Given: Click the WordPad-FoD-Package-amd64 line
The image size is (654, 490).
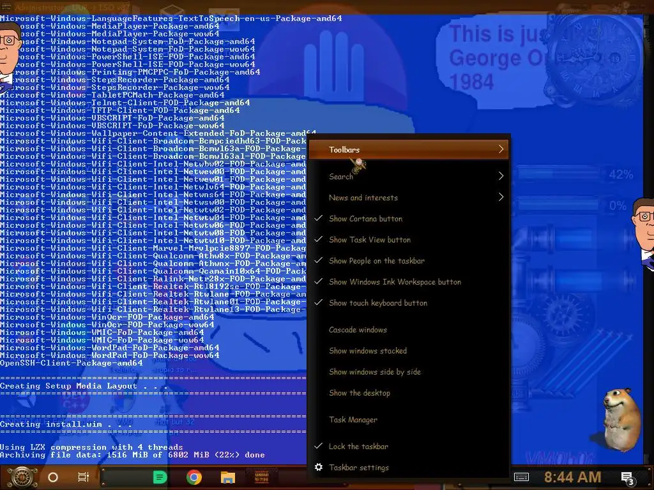Looking at the screenshot, I should coord(109,348).
